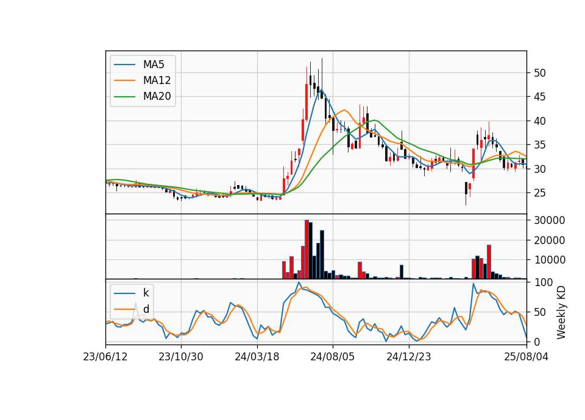585x420 pixels.
Task: Click the 'k' legend label in KD panel
Action: pyautogui.click(x=146, y=293)
